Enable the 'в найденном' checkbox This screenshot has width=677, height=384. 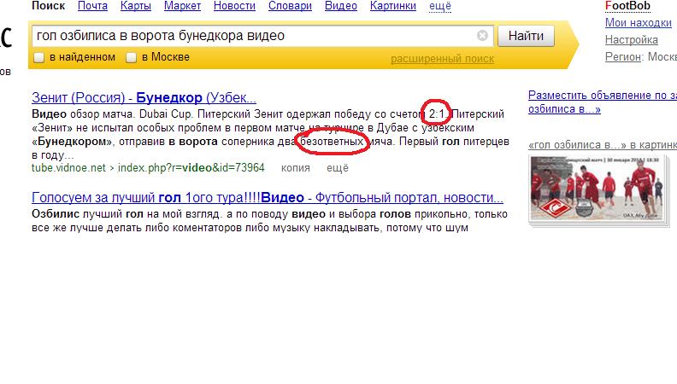[x=38, y=57]
